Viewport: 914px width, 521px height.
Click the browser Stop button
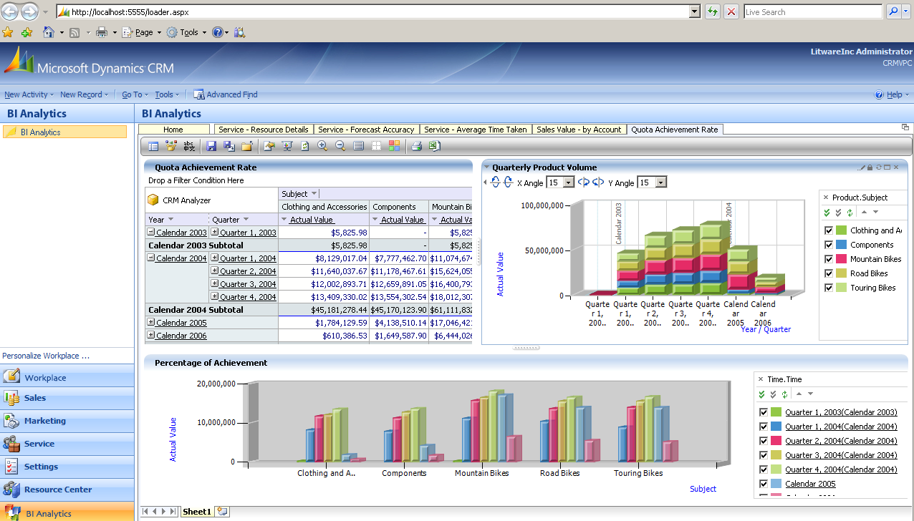(x=731, y=11)
